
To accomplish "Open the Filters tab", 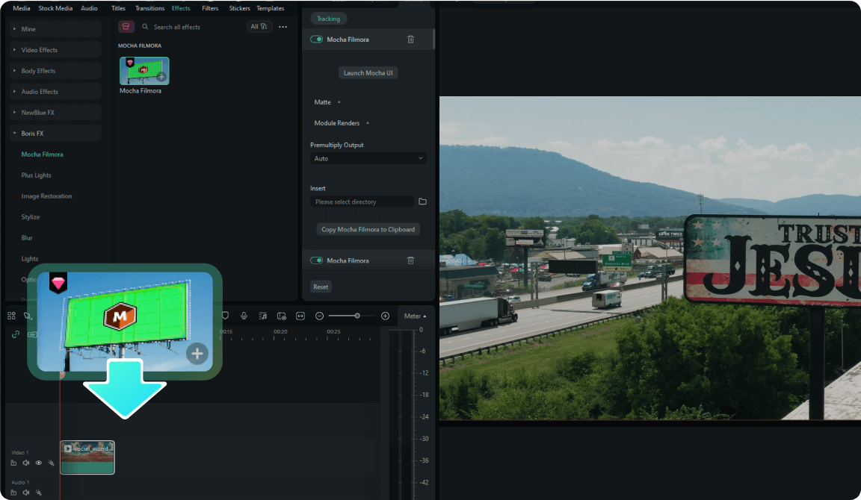I will click(x=210, y=8).
